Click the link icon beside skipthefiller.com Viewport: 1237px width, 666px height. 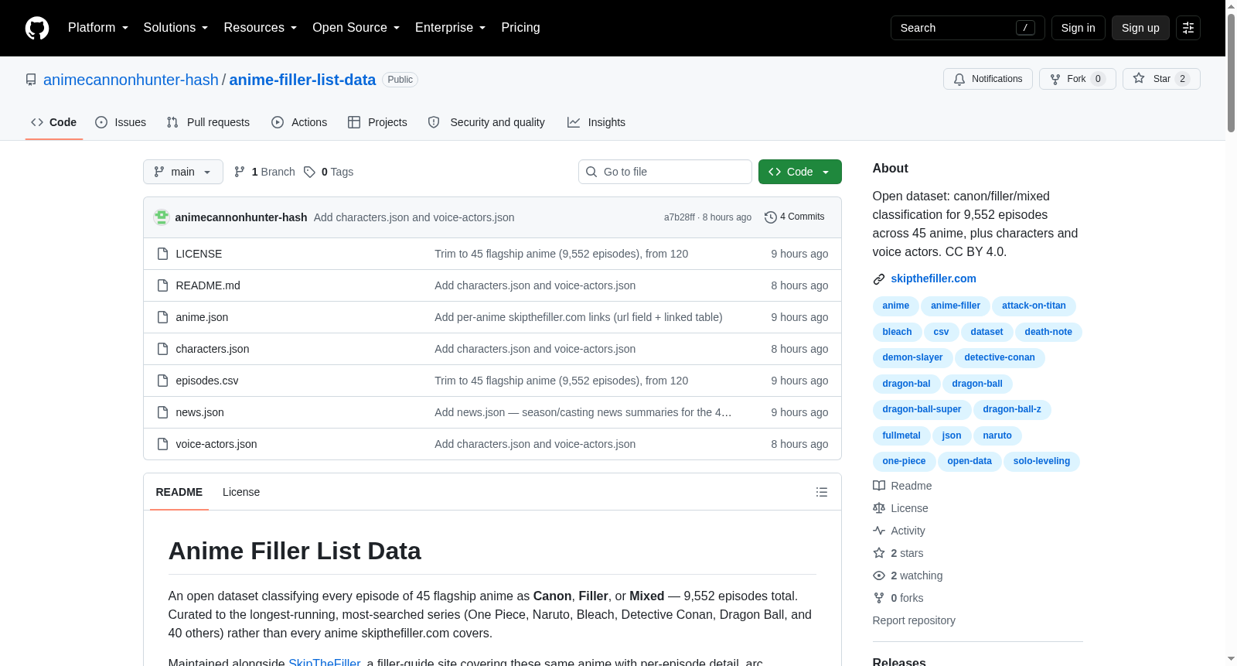point(879,279)
